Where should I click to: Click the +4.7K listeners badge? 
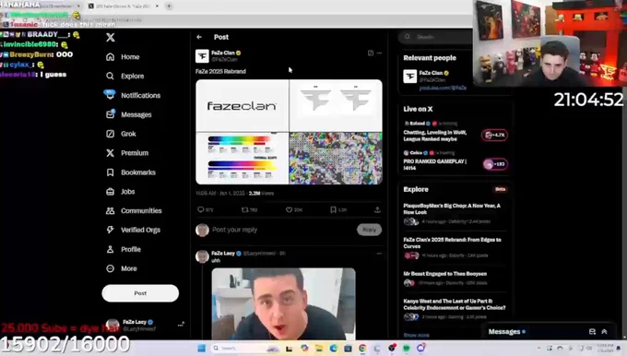click(x=494, y=136)
